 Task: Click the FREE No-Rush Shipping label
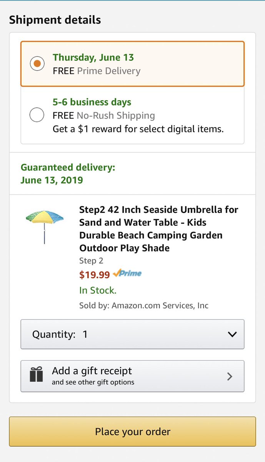[x=103, y=115]
